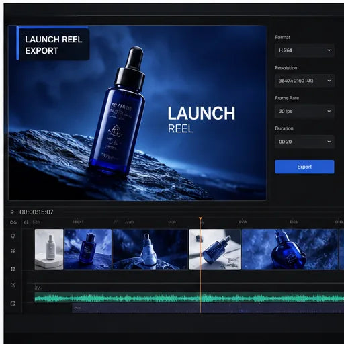This screenshot has height=344, width=344.
Task: Click the Resolution label
Action: tap(286, 68)
